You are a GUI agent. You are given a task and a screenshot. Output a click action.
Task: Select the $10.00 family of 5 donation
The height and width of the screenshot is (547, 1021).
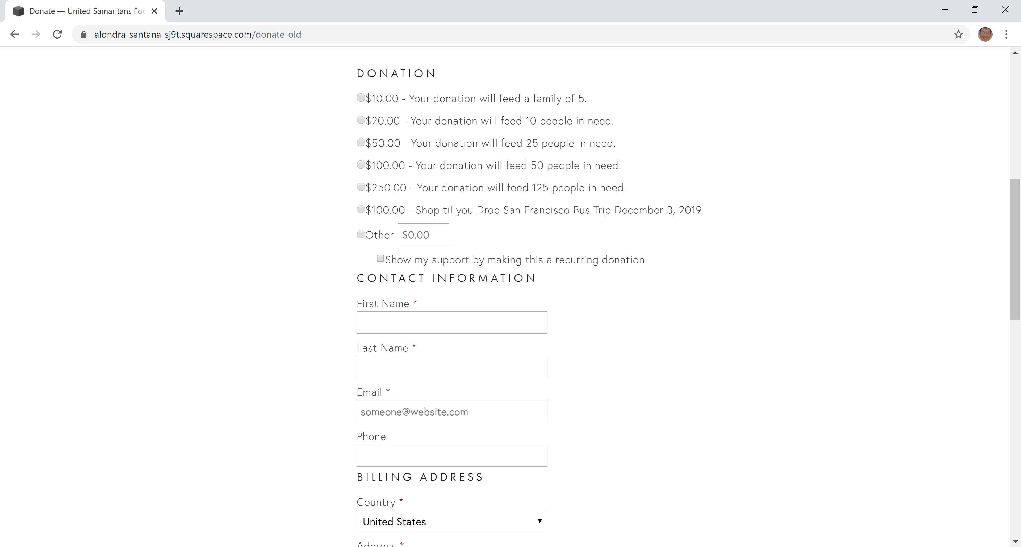coord(361,98)
